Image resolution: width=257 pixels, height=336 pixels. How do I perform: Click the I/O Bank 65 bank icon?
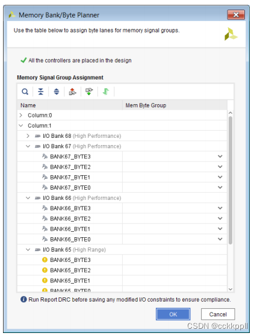point(37,250)
